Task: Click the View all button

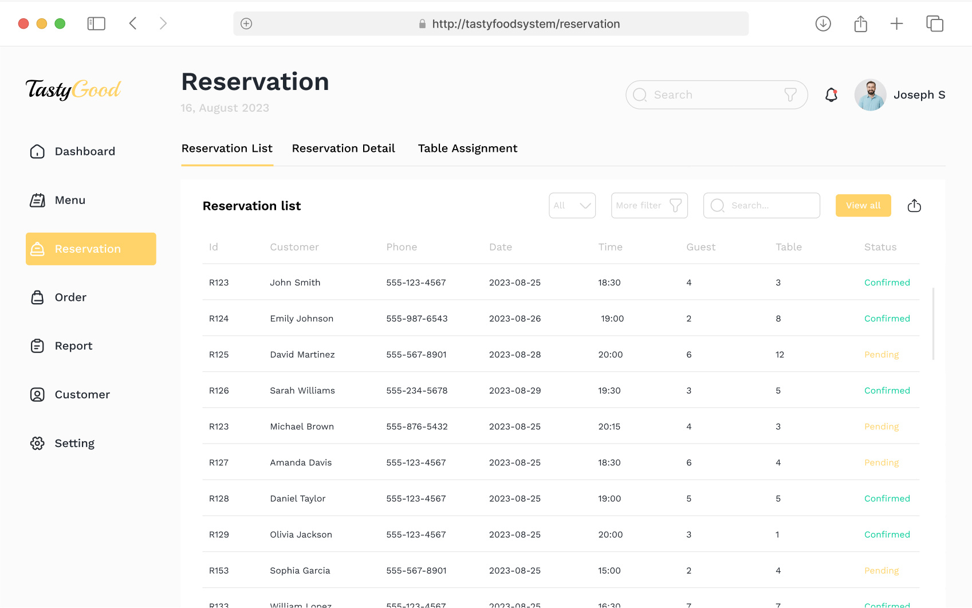Action: pyautogui.click(x=863, y=205)
